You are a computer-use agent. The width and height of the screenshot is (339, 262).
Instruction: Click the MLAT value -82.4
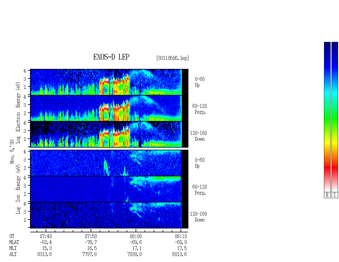click(x=46, y=242)
